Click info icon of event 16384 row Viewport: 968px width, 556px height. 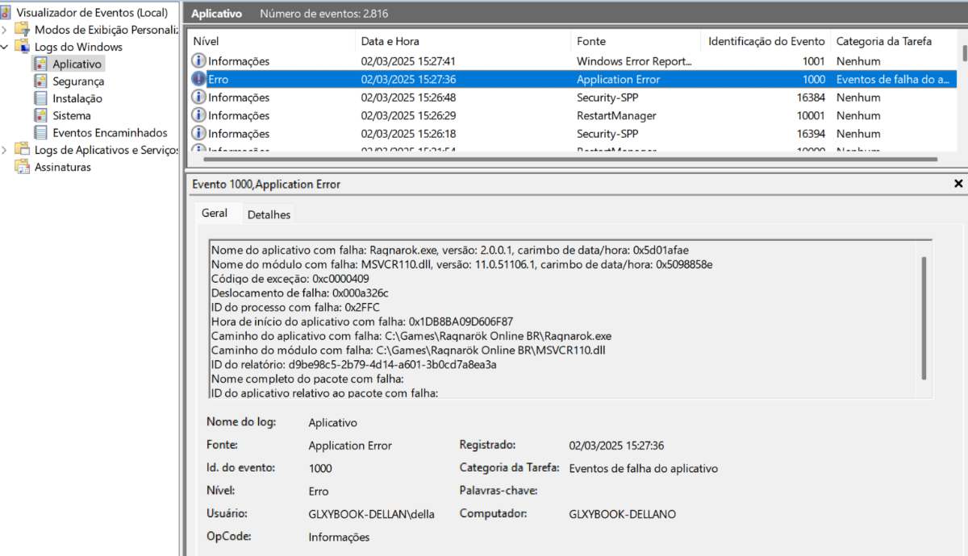click(x=198, y=98)
